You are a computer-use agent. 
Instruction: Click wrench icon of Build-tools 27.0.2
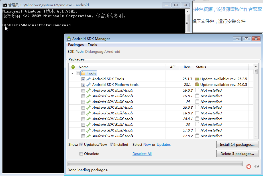click(89, 136)
